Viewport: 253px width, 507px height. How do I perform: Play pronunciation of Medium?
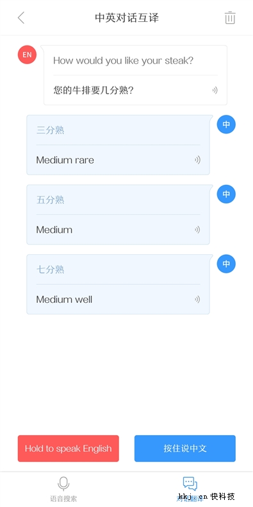coord(197,230)
